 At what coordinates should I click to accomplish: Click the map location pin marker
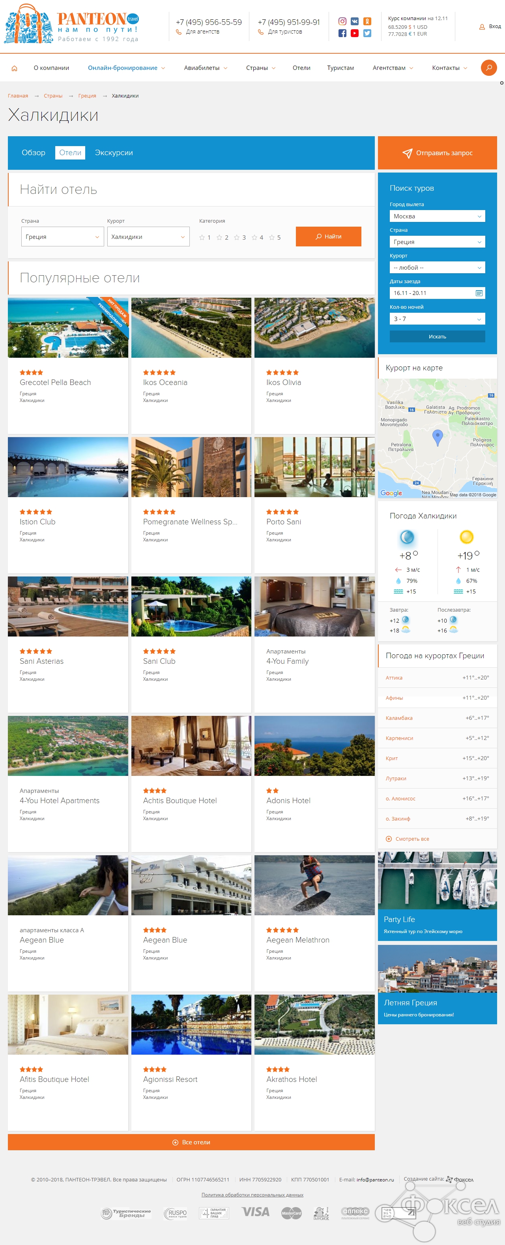[x=438, y=438]
